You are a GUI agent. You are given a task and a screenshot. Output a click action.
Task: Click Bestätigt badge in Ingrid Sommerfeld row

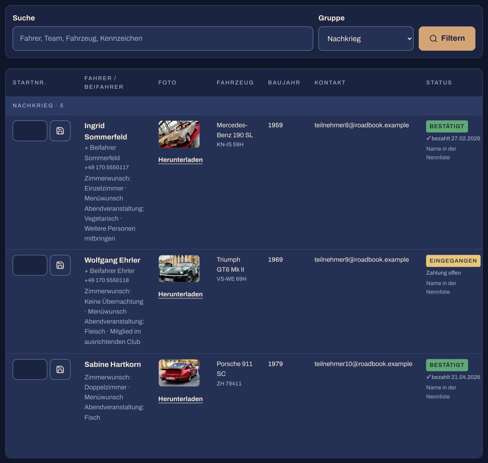tap(447, 126)
